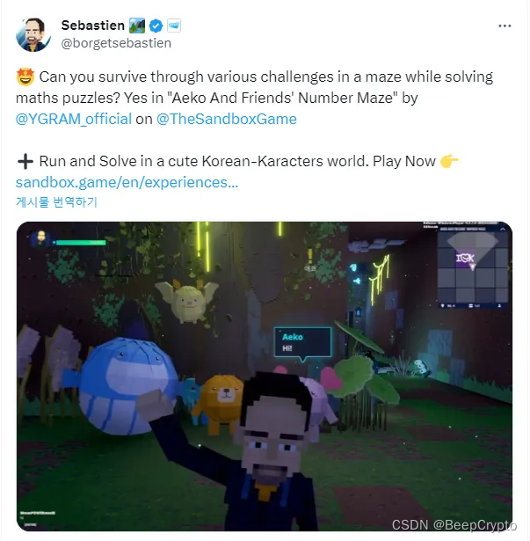Click the affiliate badge next to the verified mark
The image size is (530, 541).
[174, 26]
